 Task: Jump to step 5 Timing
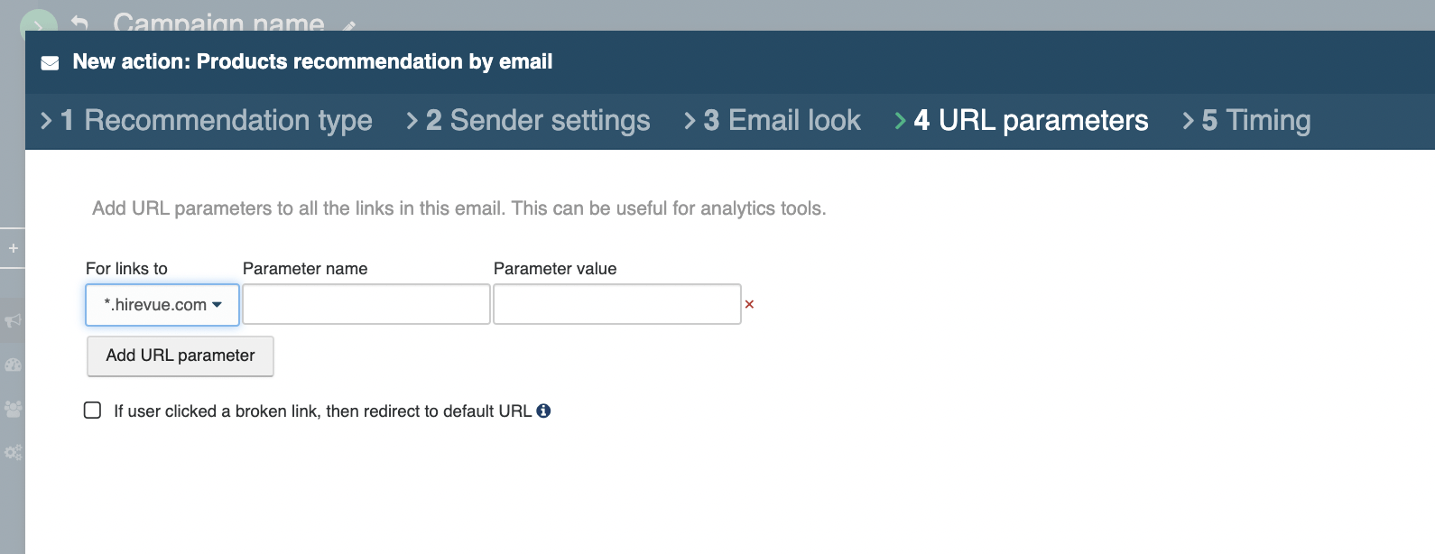1256,121
